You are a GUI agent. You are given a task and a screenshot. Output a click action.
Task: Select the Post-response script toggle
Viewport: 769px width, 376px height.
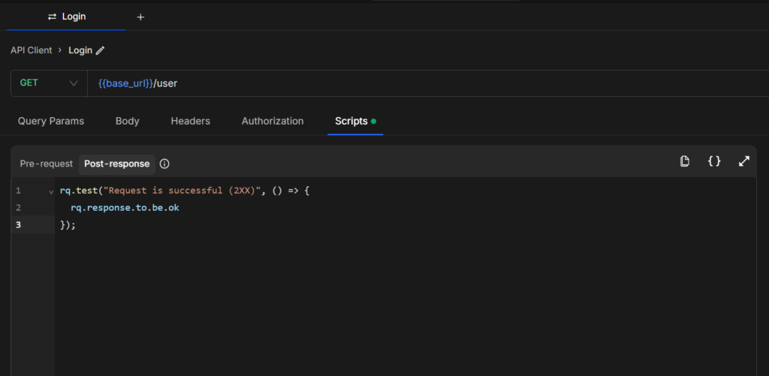tap(116, 164)
